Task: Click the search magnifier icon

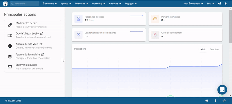Action: [12, 4]
